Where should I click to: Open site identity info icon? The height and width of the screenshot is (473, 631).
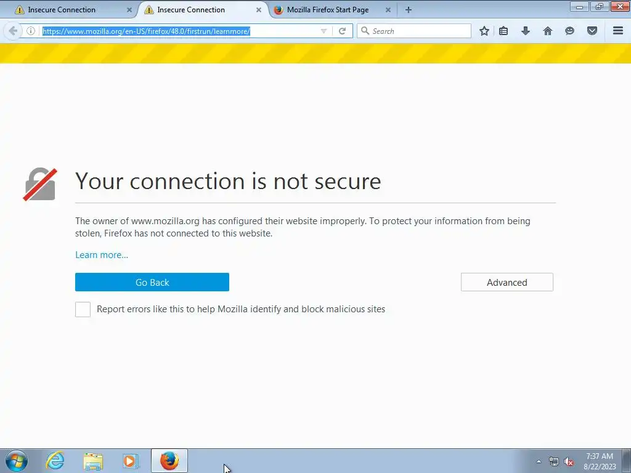click(x=31, y=31)
